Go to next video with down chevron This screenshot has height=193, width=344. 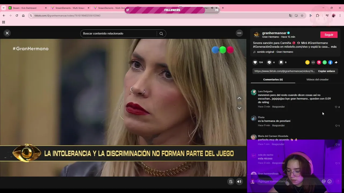[239, 108]
